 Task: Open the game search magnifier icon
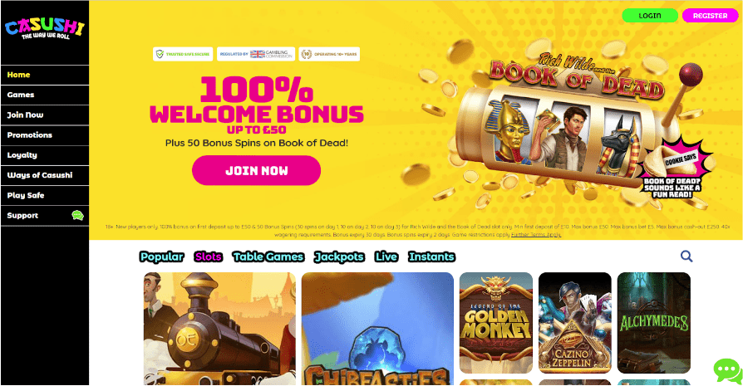[686, 257]
